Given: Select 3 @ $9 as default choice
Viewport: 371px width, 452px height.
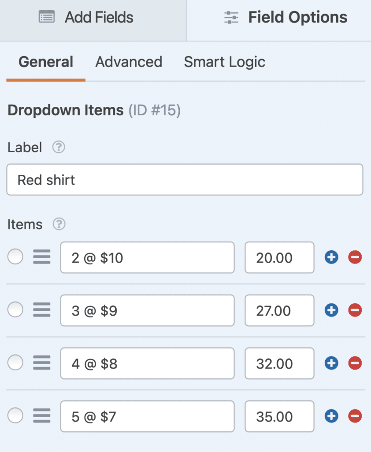Looking at the screenshot, I should pos(15,310).
